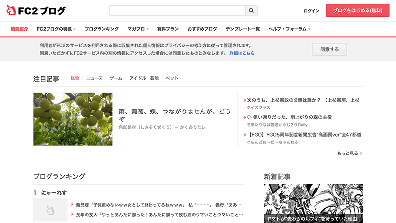Image resolution: width=396 pixels, height=223 pixels.
Task: Click ブログをはじめる(無料) button
Action: pos(357,10)
